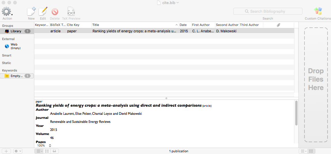Select the Empty keywords group
Viewport: 331px width, 154px height.
[16, 76]
